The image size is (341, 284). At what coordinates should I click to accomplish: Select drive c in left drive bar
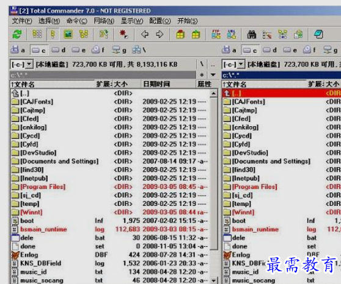pyautogui.click(x=38, y=50)
